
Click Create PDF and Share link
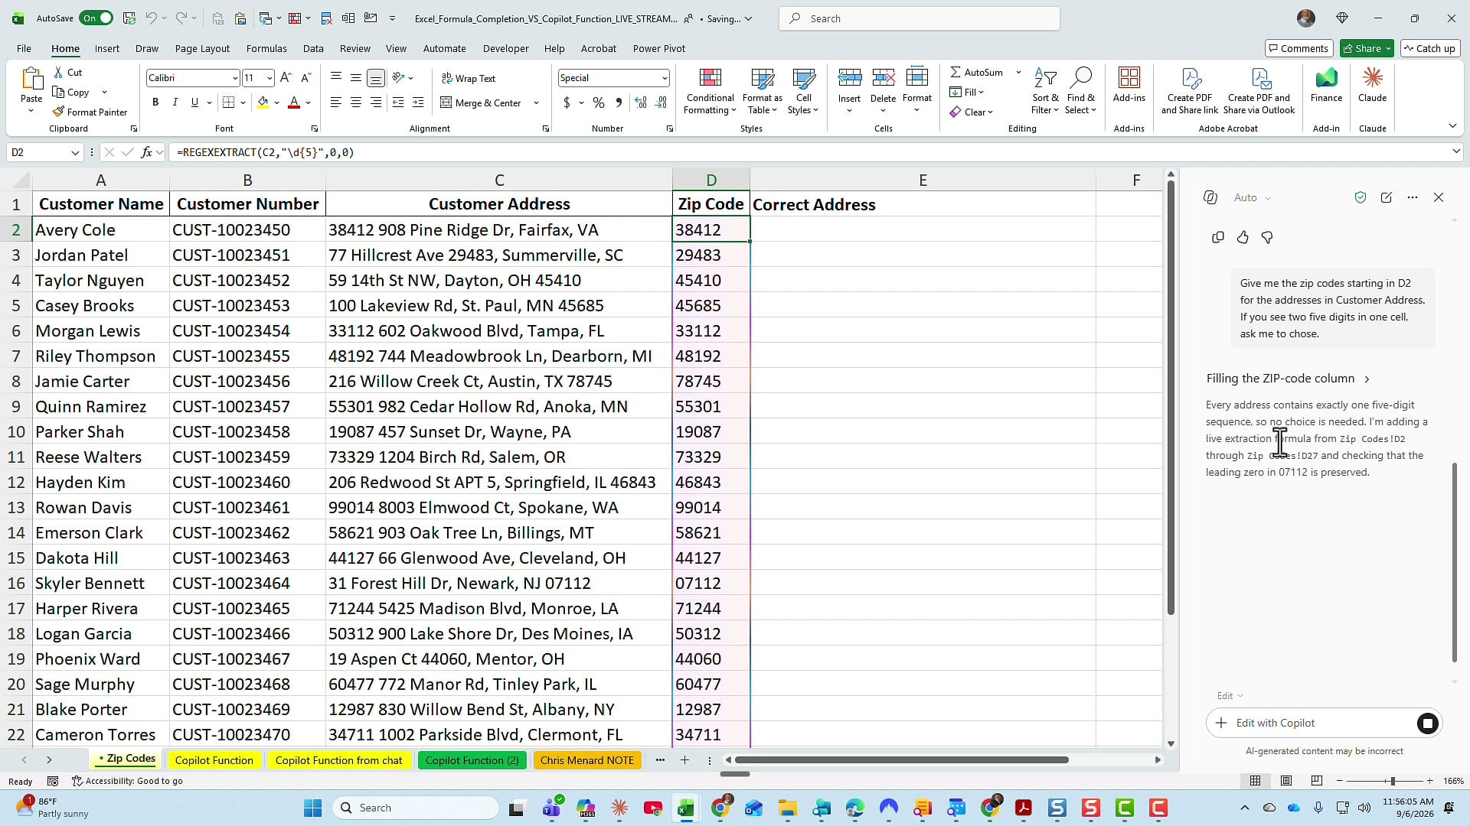point(1189,92)
